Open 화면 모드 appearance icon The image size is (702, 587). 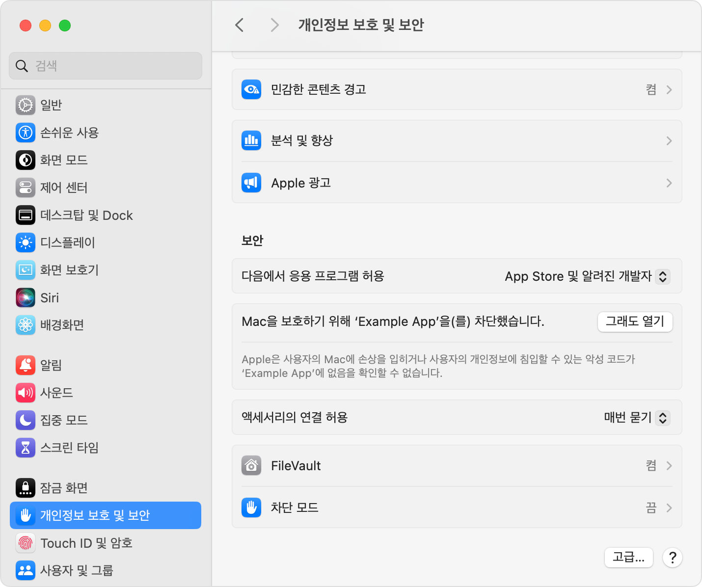(x=26, y=160)
